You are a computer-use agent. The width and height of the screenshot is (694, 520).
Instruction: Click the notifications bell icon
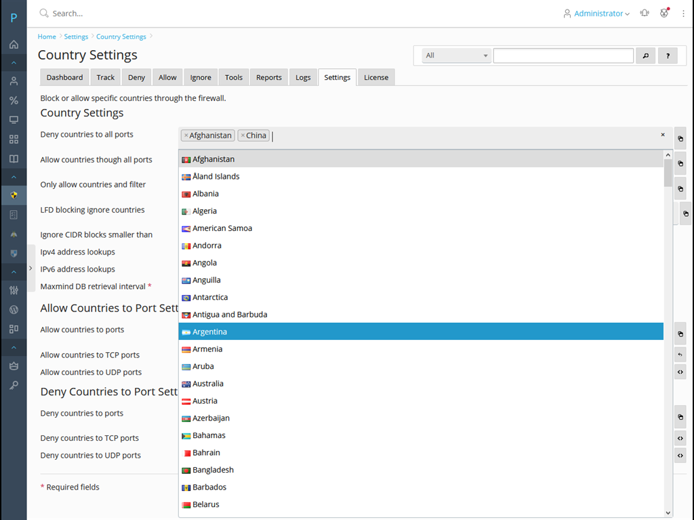pos(644,13)
